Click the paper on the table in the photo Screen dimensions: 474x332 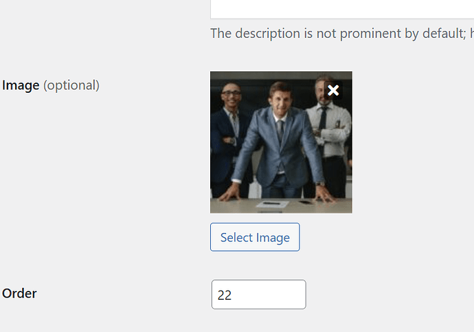click(x=273, y=204)
